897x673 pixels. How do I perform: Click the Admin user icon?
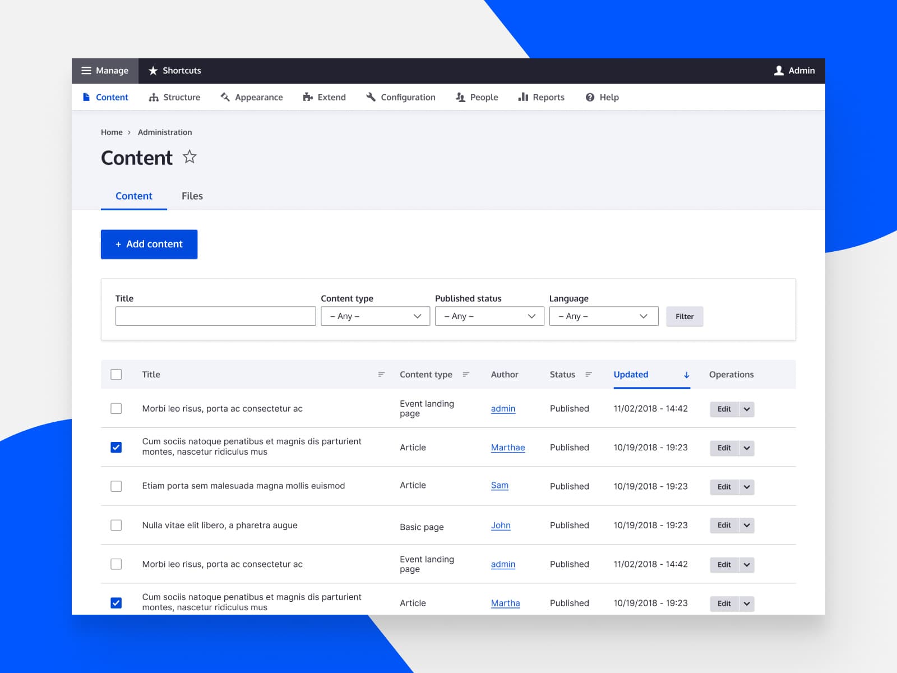[779, 71]
